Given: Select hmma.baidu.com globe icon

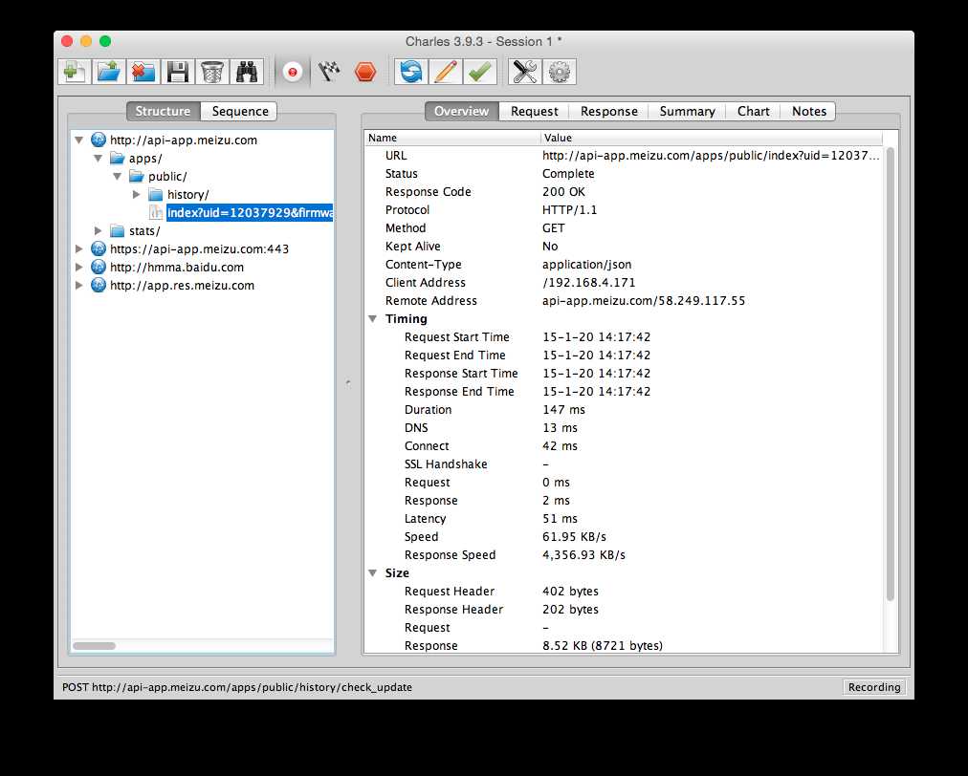Looking at the screenshot, I should coord(99,267).
